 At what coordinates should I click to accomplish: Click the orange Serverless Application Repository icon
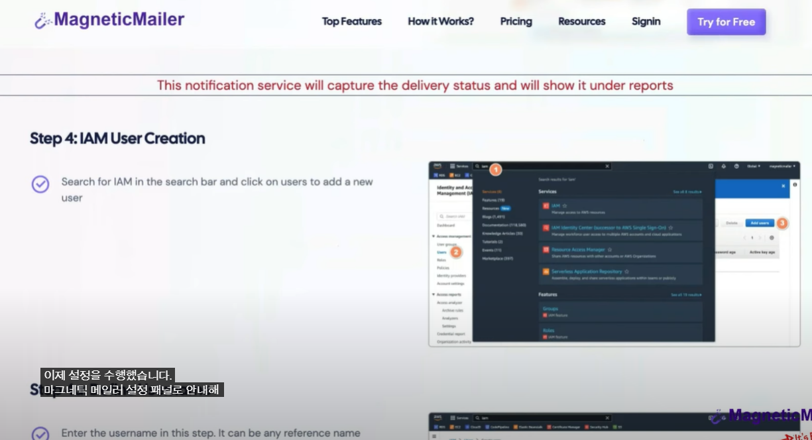coord(546,271)
